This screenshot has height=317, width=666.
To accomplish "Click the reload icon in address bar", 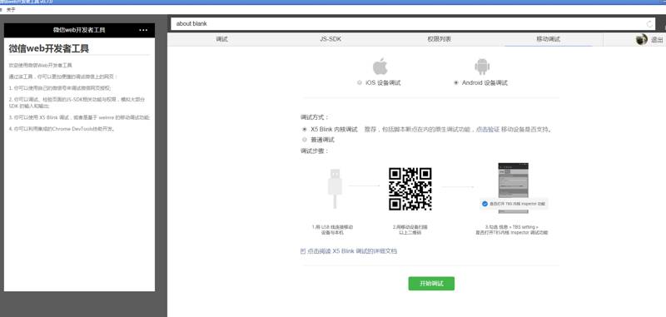I will [x=649, y=24].
